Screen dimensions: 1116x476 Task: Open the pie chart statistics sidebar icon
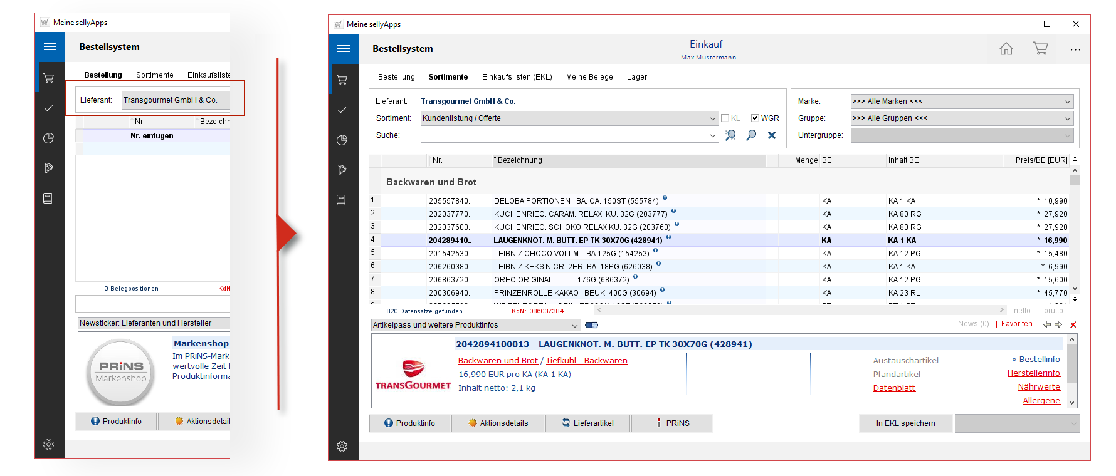tap(342, 140)
